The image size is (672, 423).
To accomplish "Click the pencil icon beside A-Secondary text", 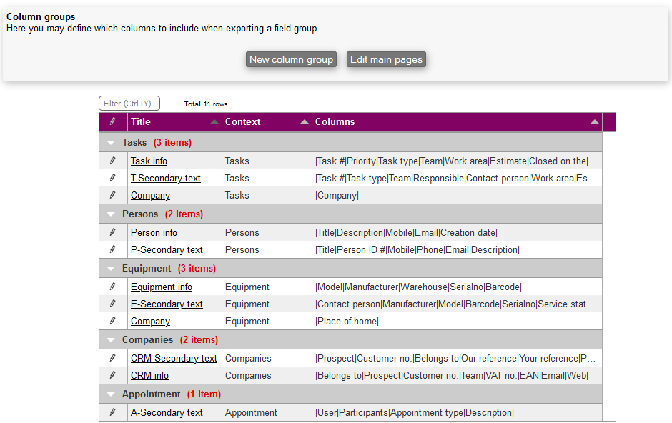I will (112, 412).
